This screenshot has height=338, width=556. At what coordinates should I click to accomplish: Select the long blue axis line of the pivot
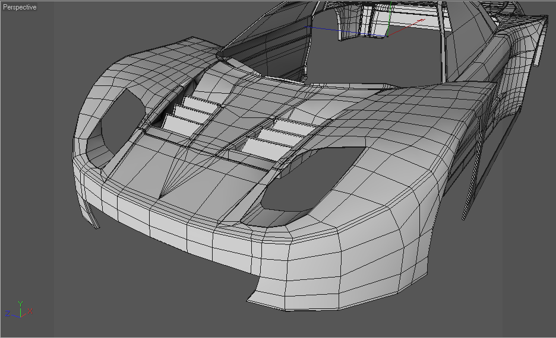point(346,31)
